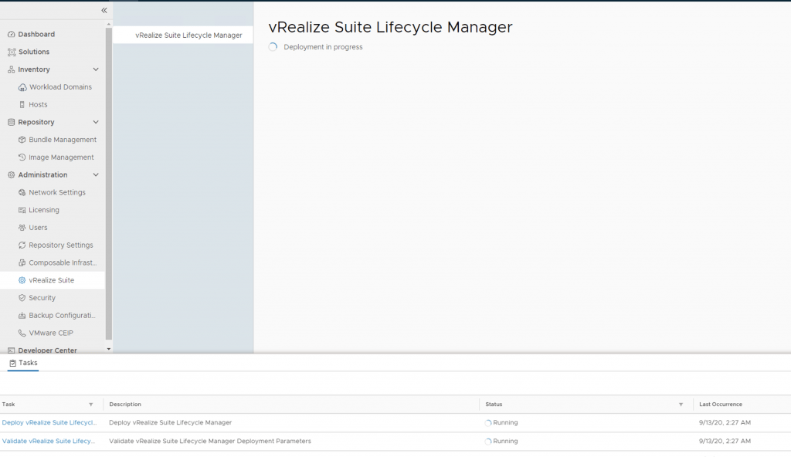Click the VMware CEIP phone icon
791x457 pixels.
coord(22,333)
